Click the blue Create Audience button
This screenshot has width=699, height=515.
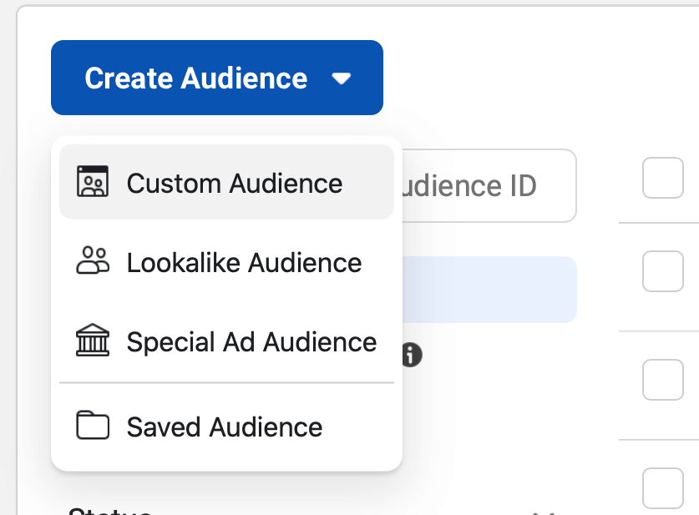coord(217,78)
